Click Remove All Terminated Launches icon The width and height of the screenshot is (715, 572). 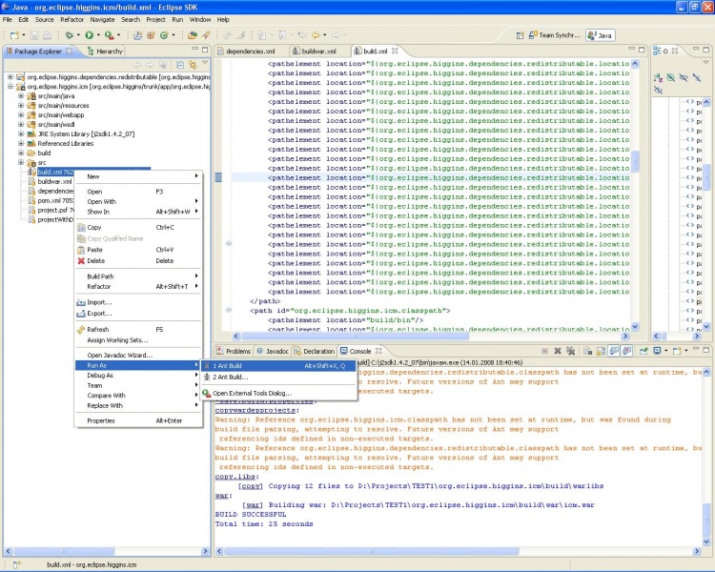(x=570, y=351)
